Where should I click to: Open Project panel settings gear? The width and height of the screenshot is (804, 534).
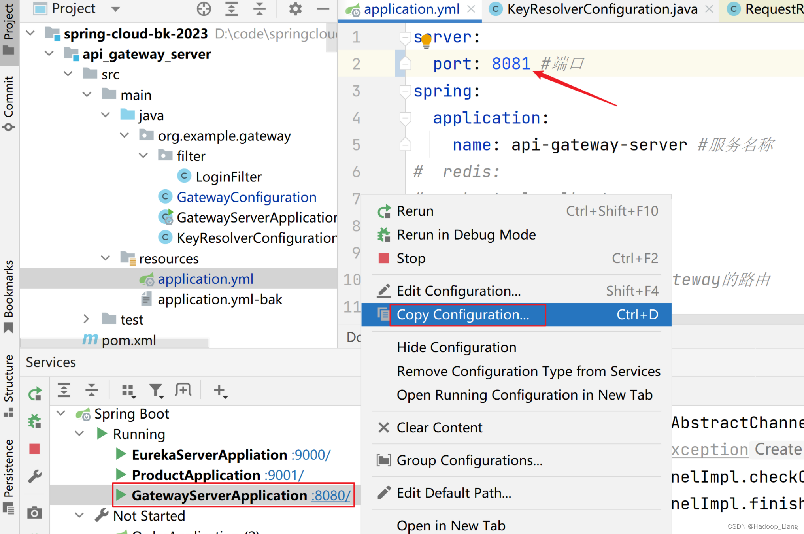point(295,9)
